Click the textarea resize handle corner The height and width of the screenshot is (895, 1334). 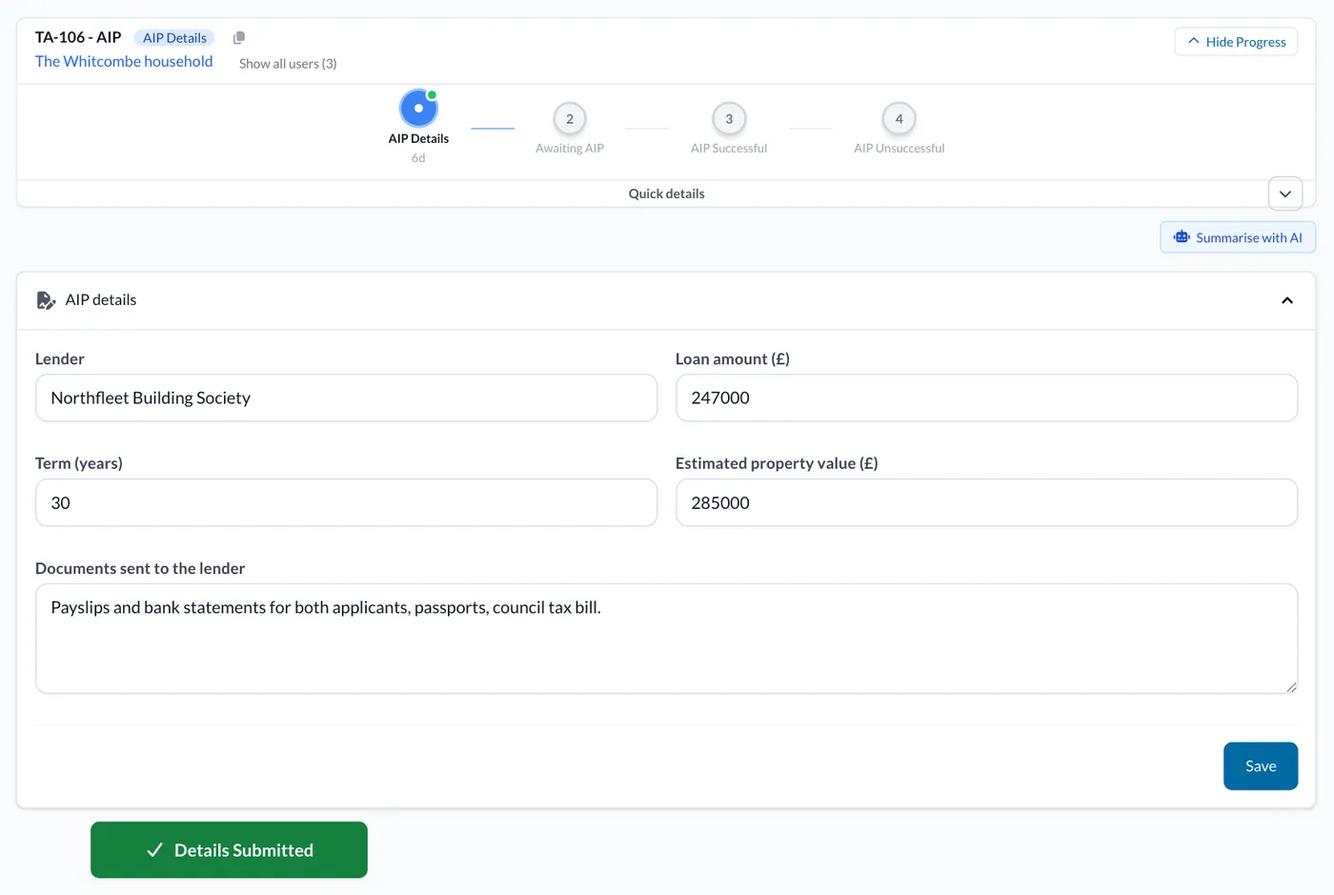(1291, 687)
